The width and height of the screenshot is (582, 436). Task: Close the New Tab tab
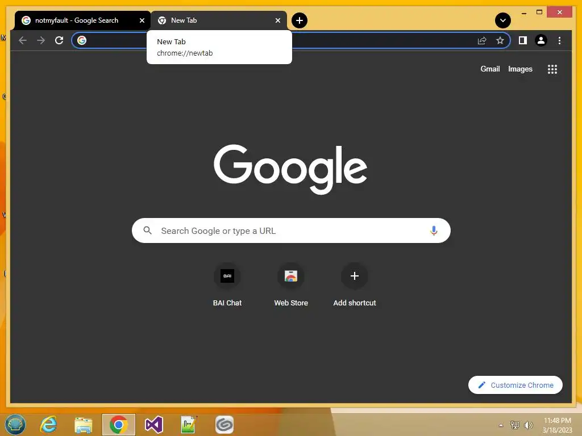point(277,20)
